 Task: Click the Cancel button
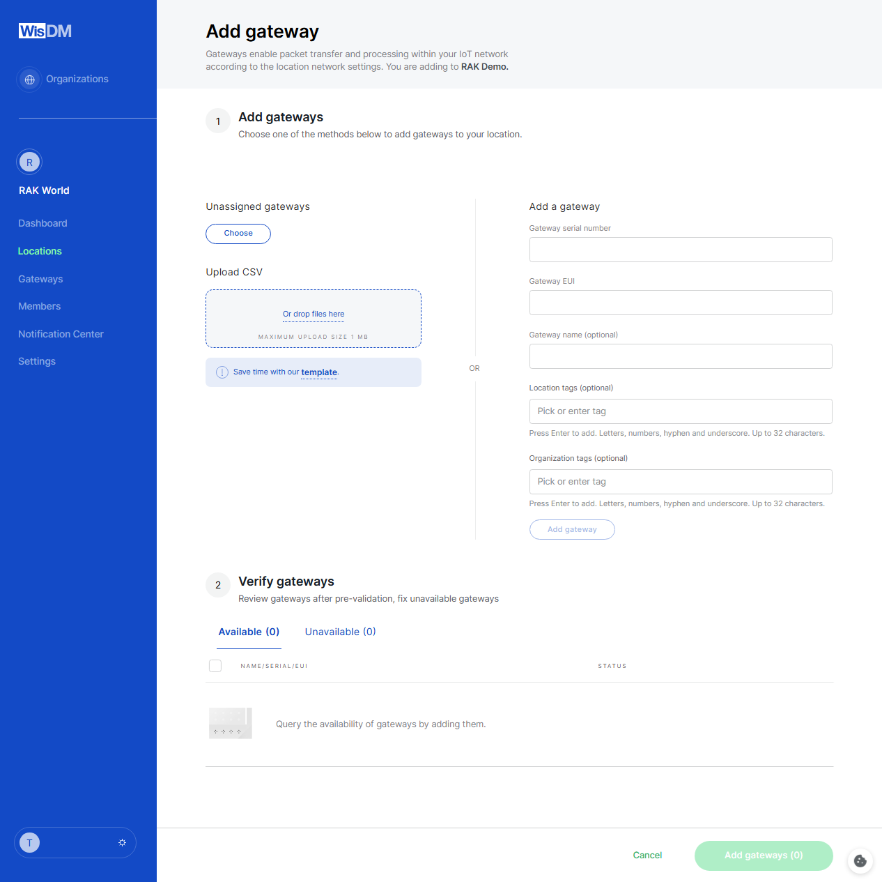647,856
